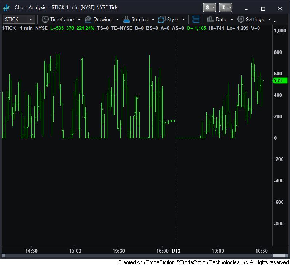Open the I interval-link button
Screen dimensions: 290x265
click(226, 8)
